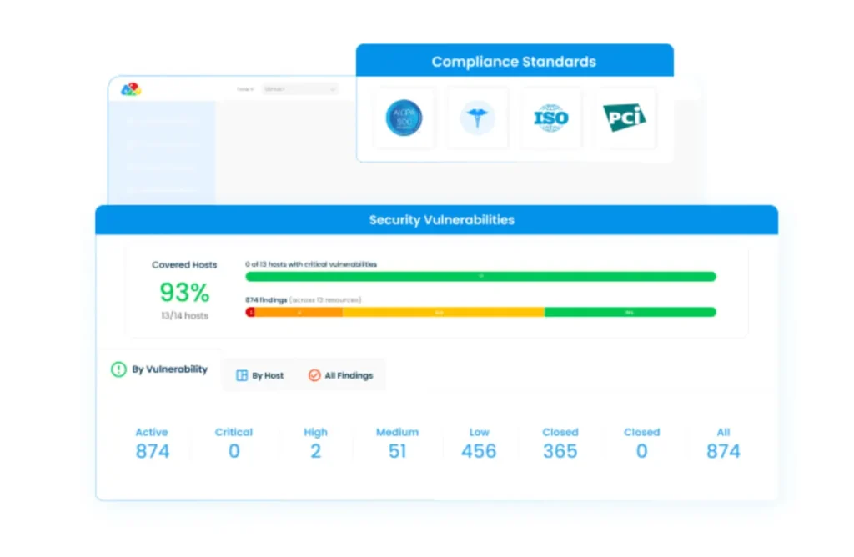Open the ISO compliance standard icon
The image size is (854, 557).
[550, 118]
